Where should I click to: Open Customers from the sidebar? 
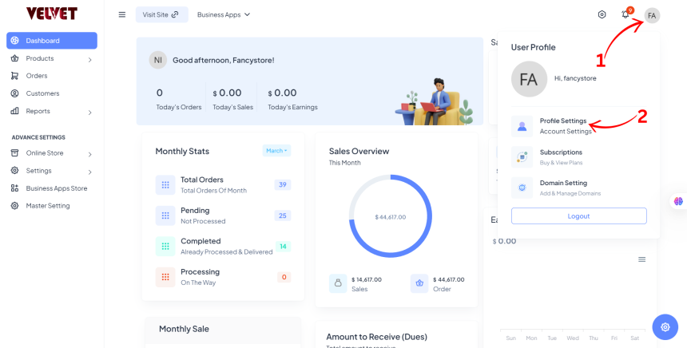tap(42, 93)
